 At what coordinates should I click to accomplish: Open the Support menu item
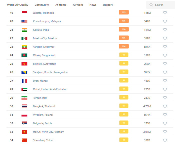(x=107, y=5)
